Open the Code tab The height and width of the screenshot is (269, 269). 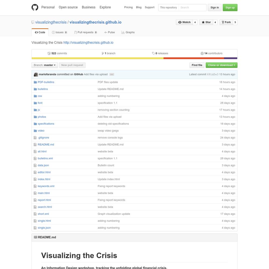(40, 32)
